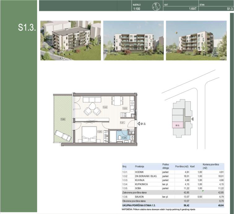Click the stove hob in the kitchen
The image size is (234, 214).
124,115
